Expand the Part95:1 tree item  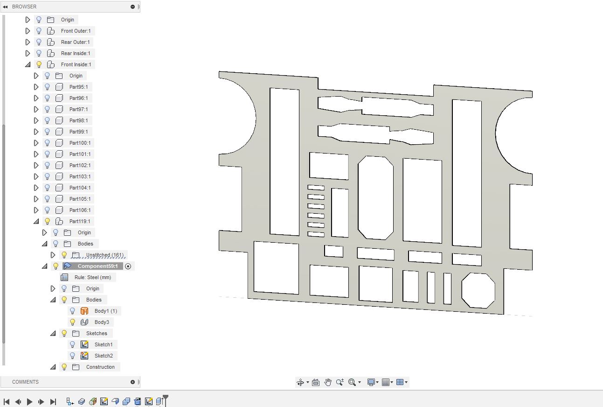36,87
